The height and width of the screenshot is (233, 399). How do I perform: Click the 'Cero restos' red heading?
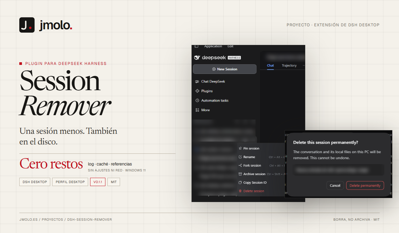pos(51,164)
